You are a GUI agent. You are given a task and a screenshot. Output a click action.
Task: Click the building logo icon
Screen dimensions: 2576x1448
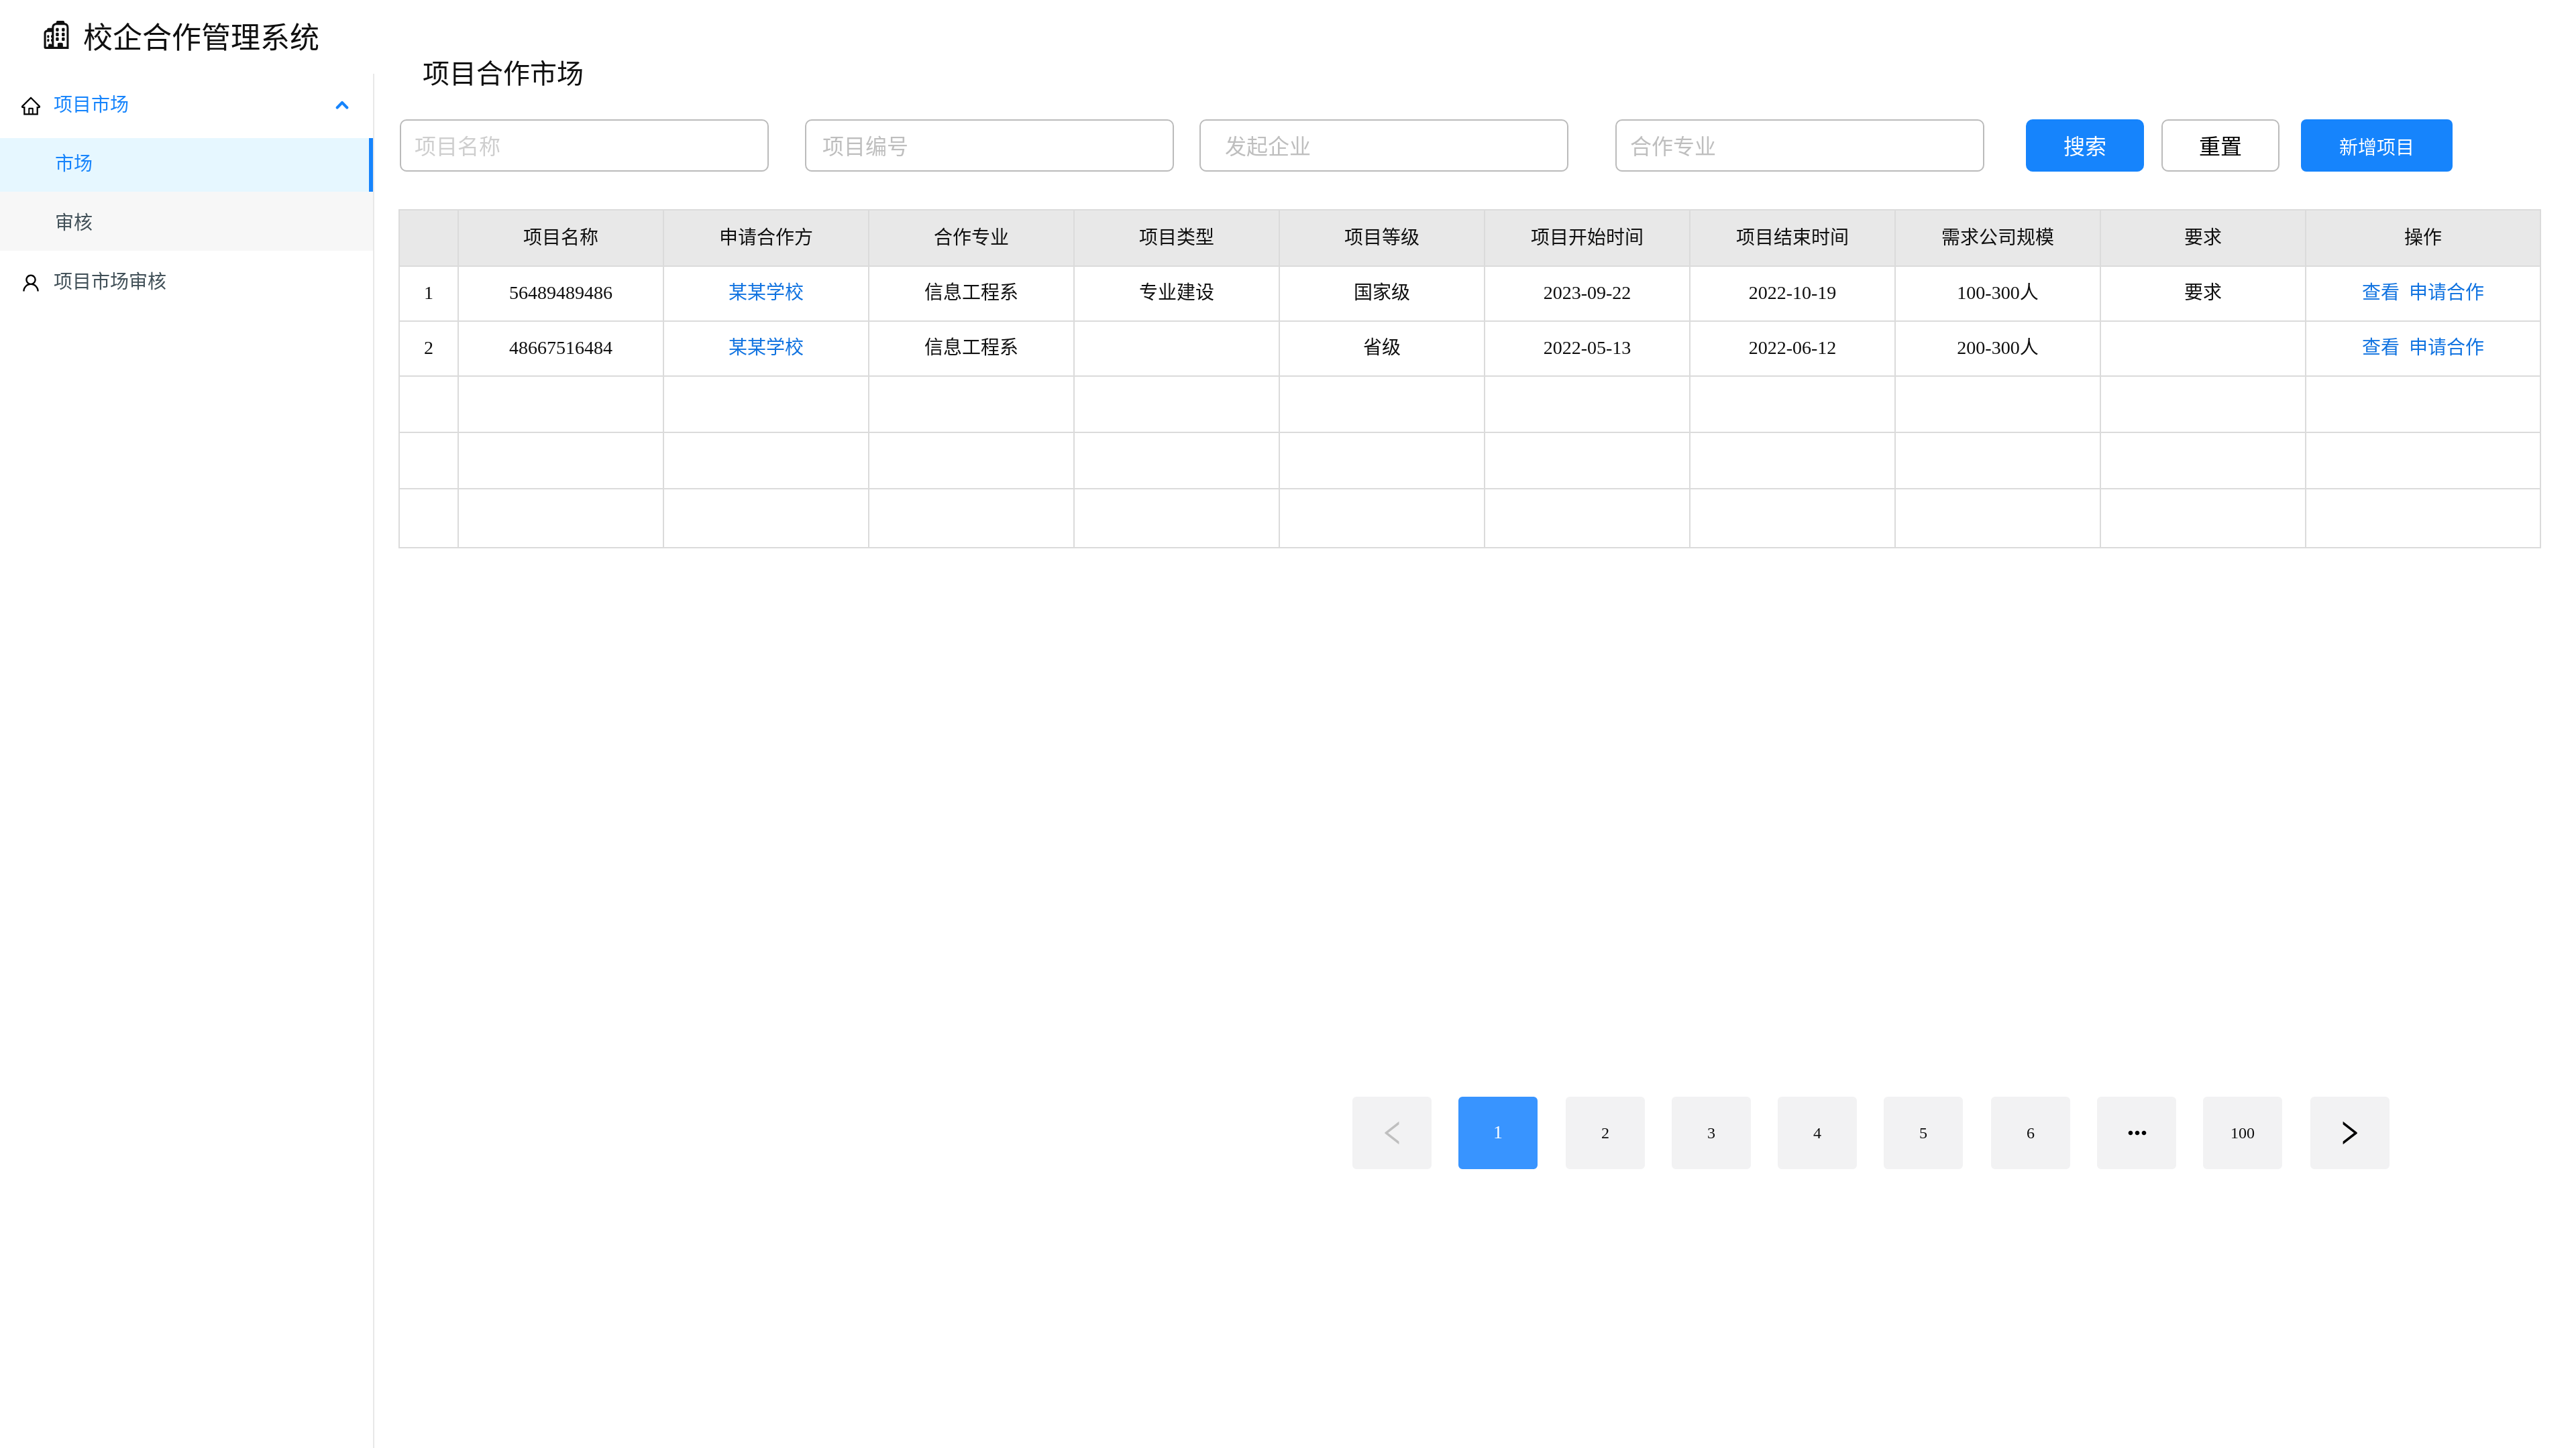point(56,36)
